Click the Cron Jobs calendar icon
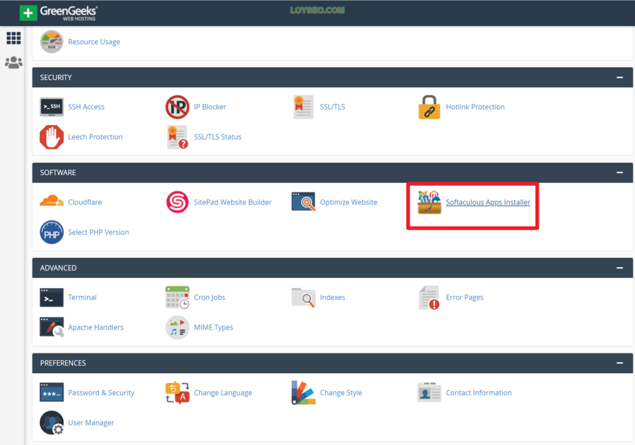The width and height of the screenshot is (635, 445). coord(177,297)
